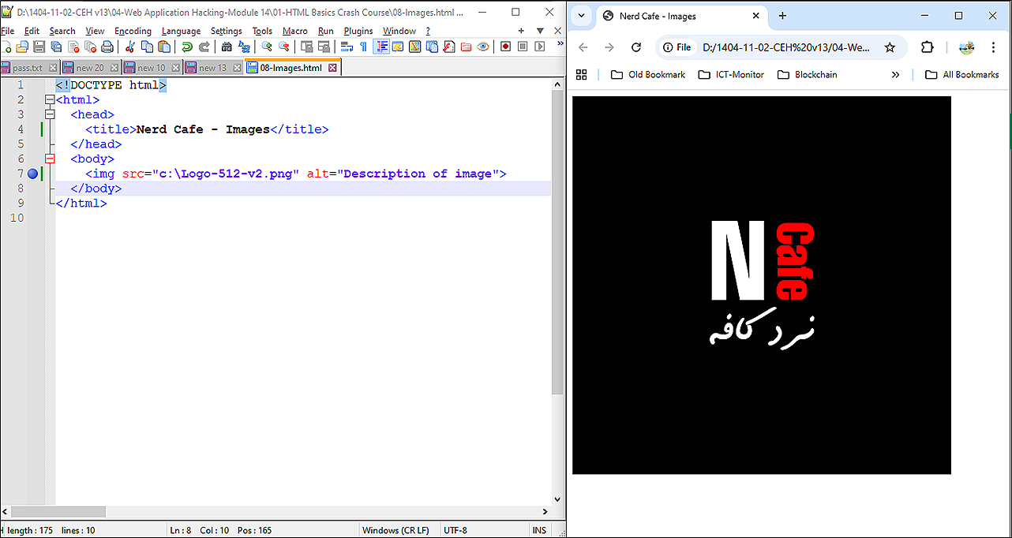Click the green Undo arrow icon
The image size is (1012, 538).
[x=187, y=47]
